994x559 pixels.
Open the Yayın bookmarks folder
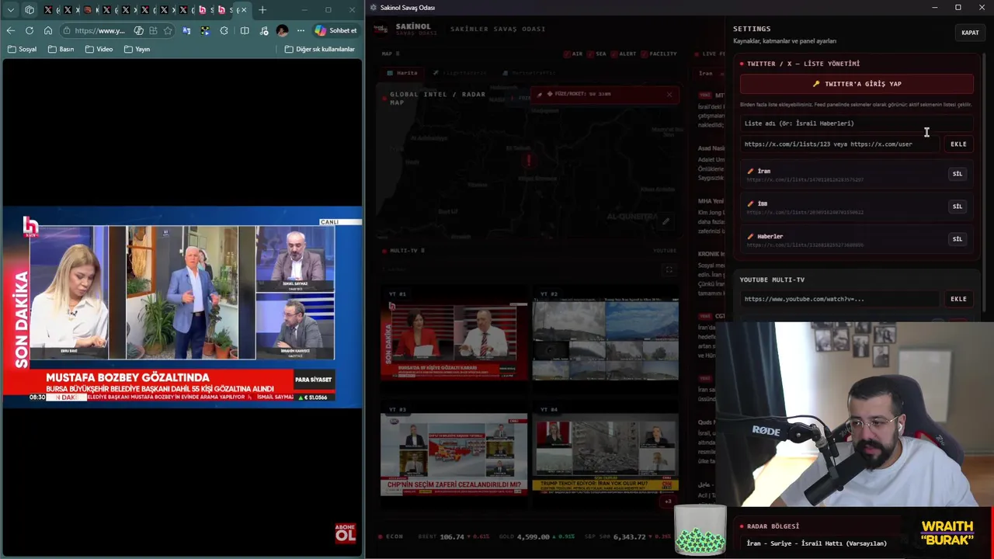(137, 49)
